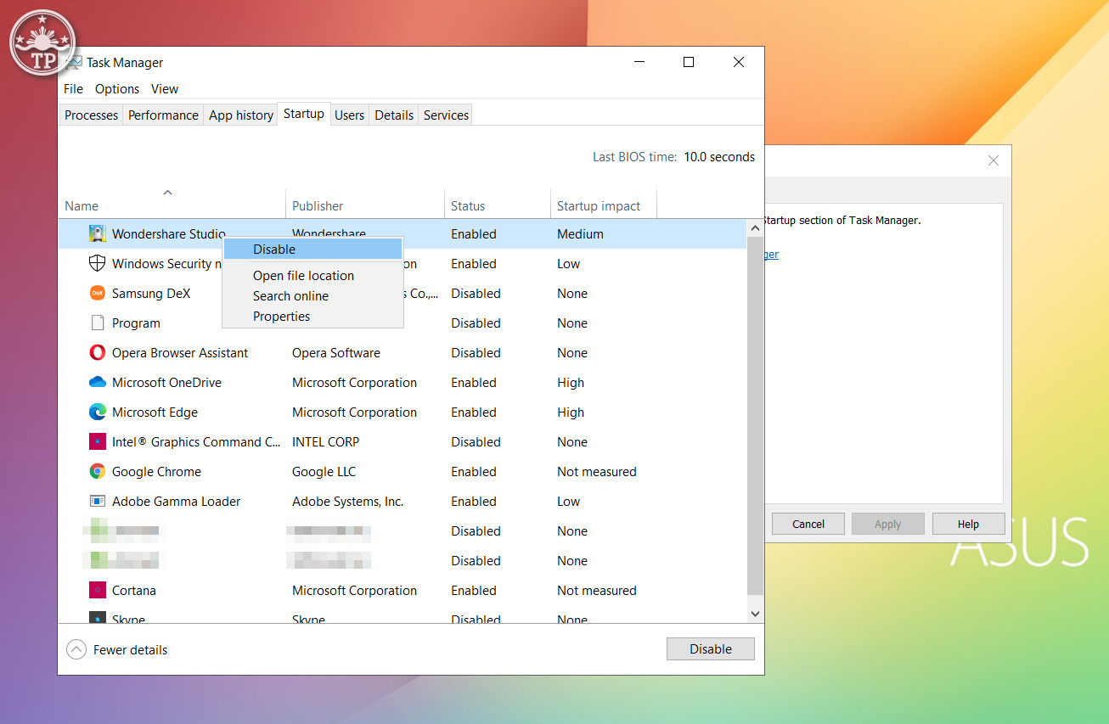The width and height of the screenshot is (1109, 724).
Task: Click Apply in the background dialog
Action: (887, 524)
